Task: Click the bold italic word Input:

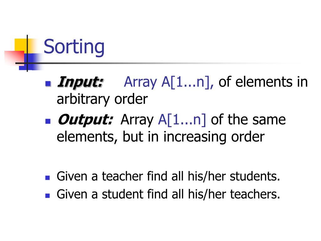Action: (80, 82)
